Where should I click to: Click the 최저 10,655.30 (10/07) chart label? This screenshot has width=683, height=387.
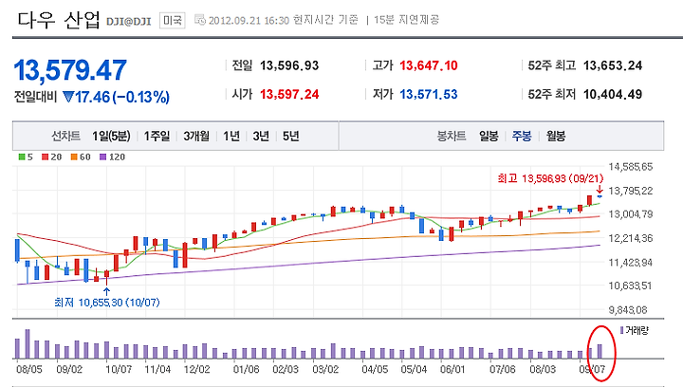(107, 303)
